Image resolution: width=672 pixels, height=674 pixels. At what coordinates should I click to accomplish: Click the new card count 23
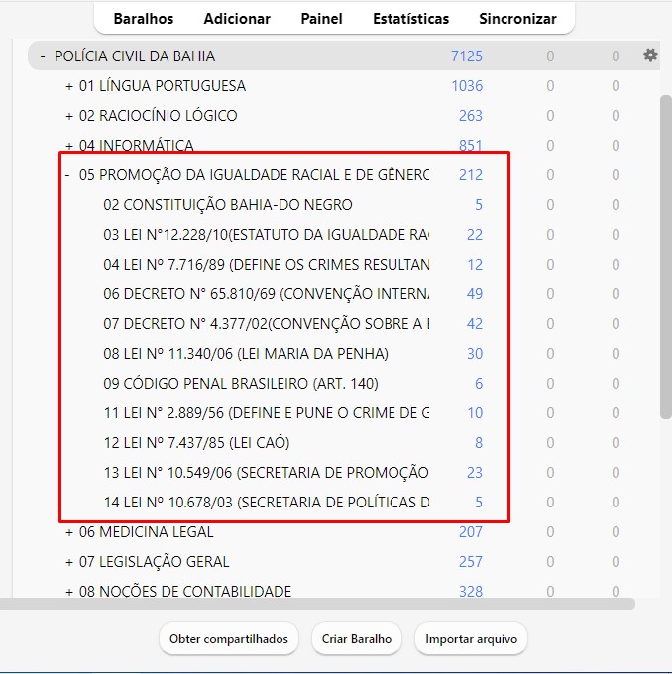tap(475, 472)
